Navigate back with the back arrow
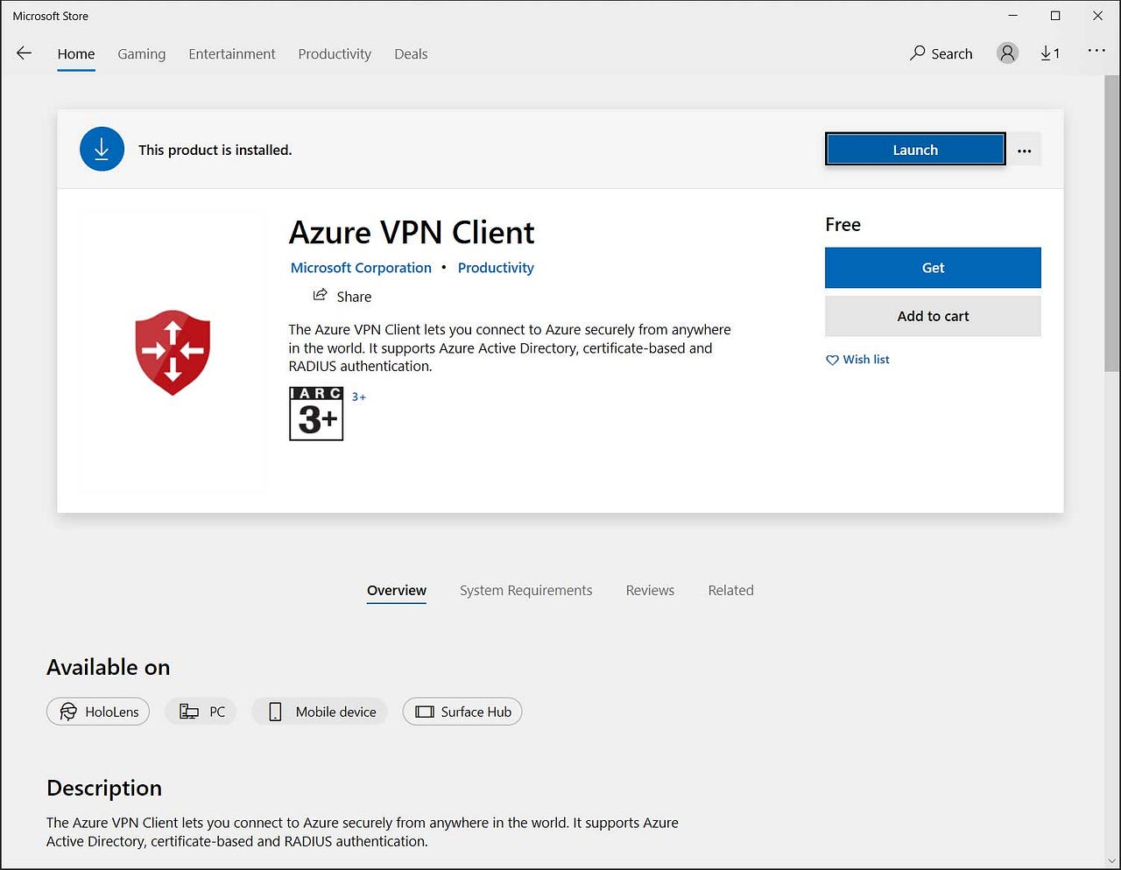The height and width of the screenshot is (870, 1121). [x=24, y=53]
